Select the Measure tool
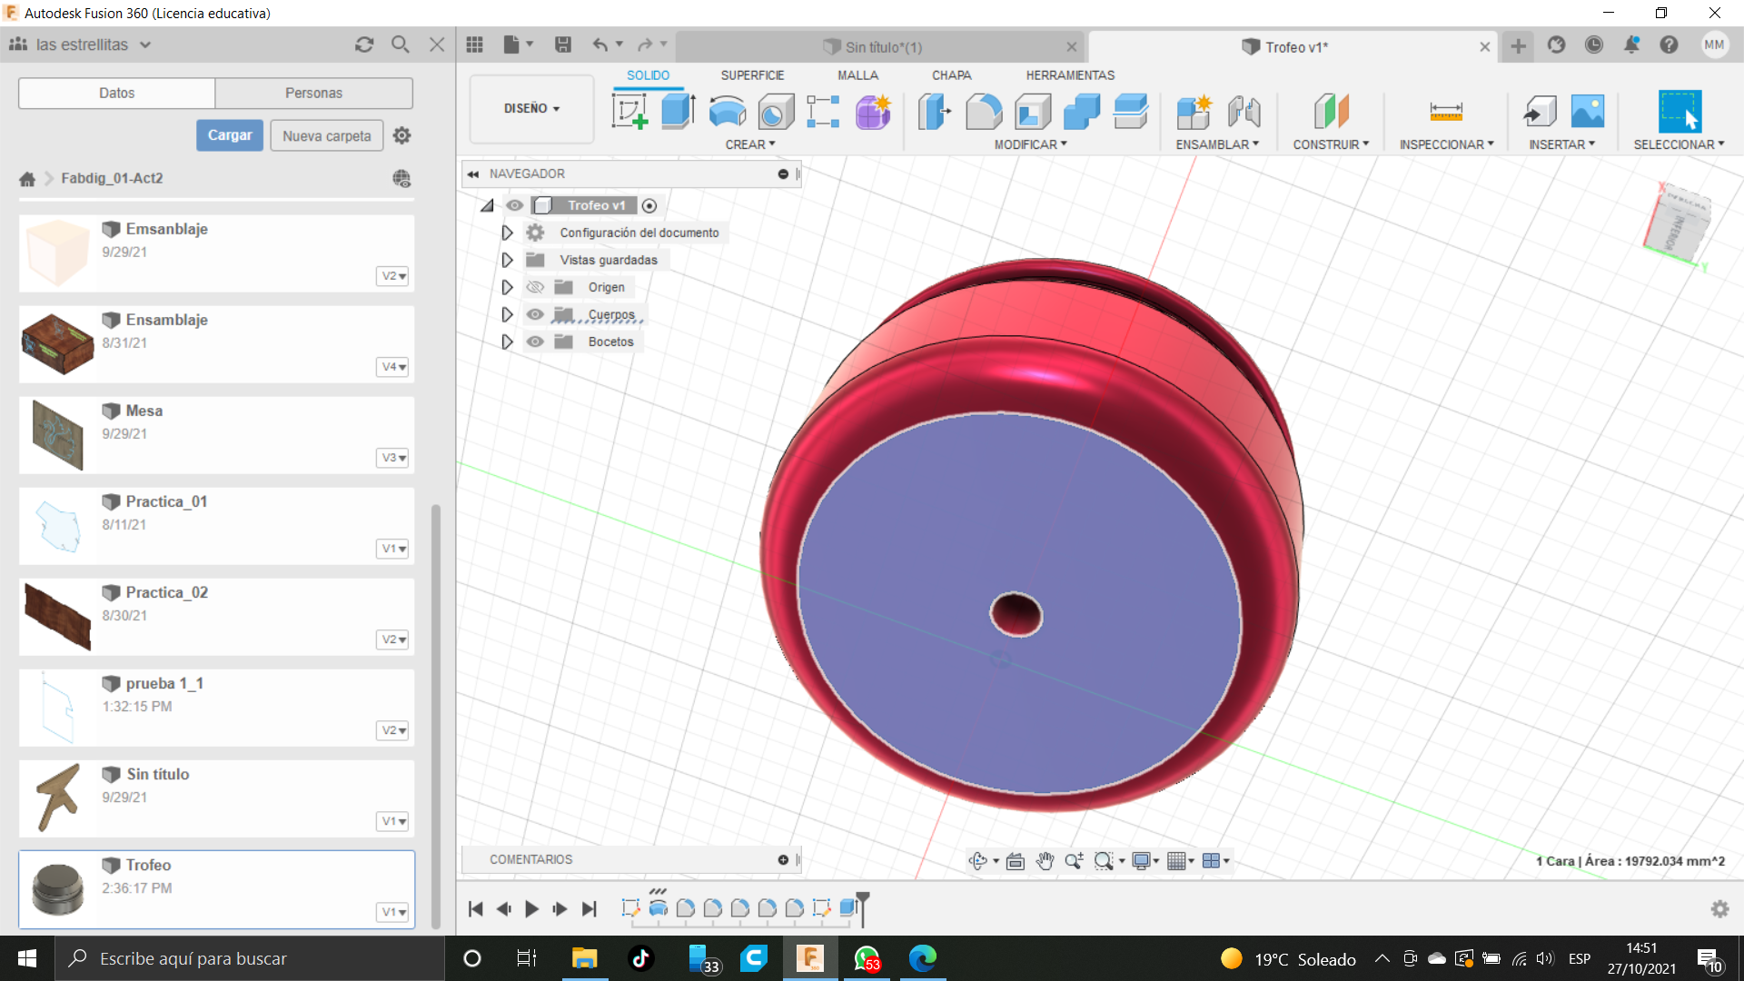Screen dimensions: 1744x981 1446,112
